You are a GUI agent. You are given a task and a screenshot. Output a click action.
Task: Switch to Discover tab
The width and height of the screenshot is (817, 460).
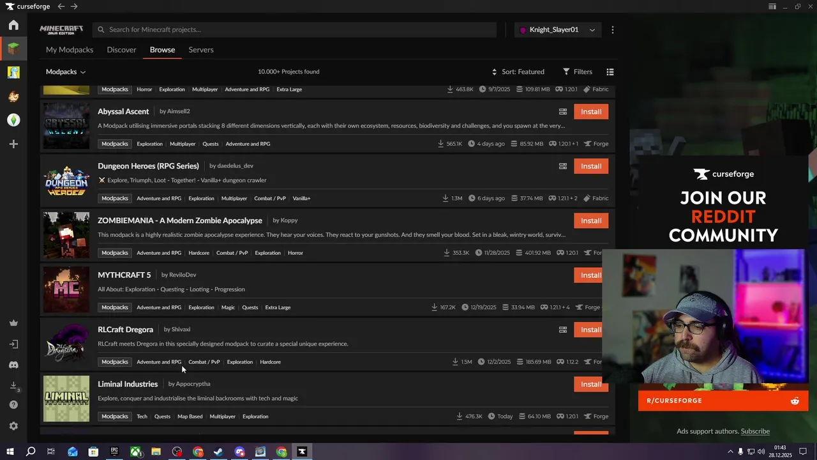(121, 49)
